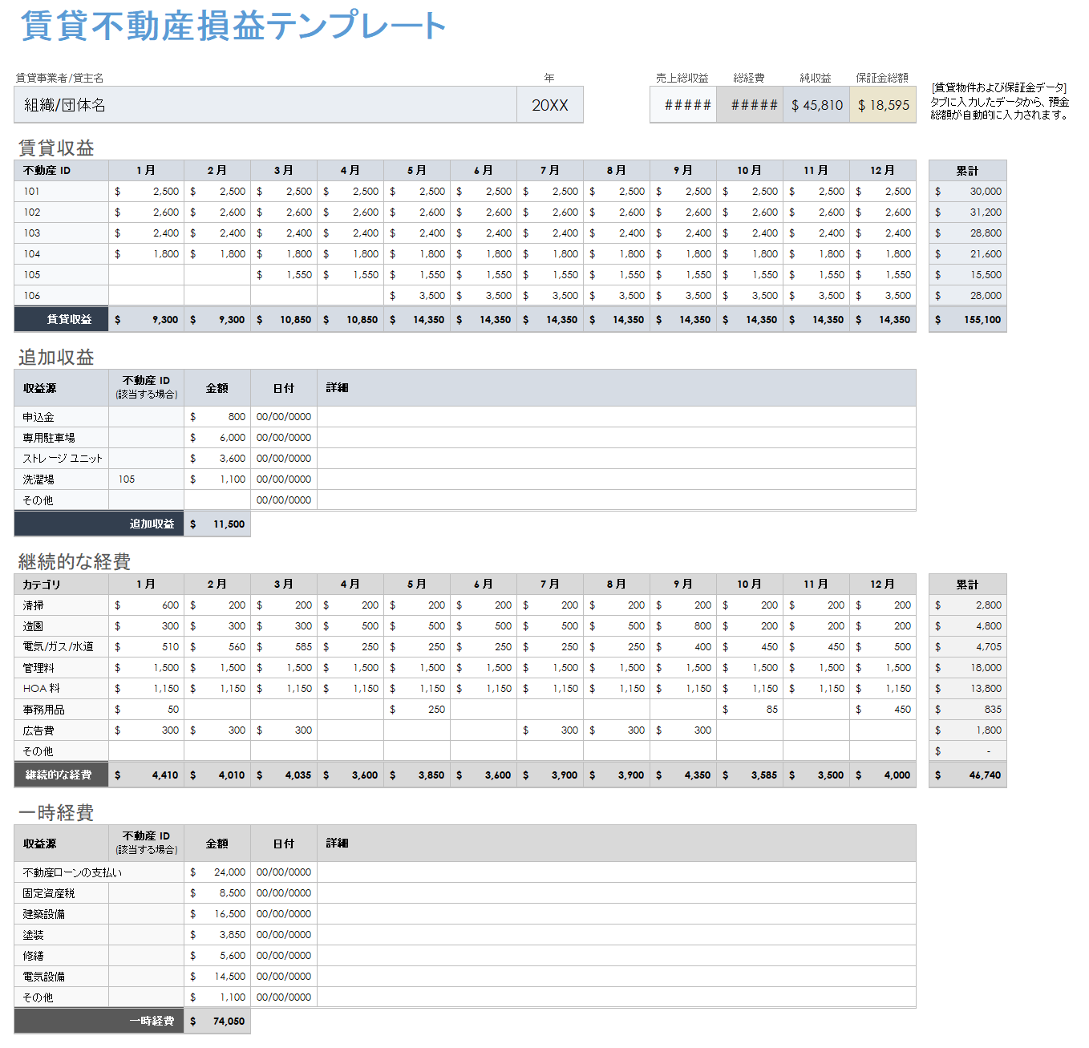This screenshot has height=1048, width=1089.
Task: Click the 追加収益 total row label
Action: click(x=99, y=524)
